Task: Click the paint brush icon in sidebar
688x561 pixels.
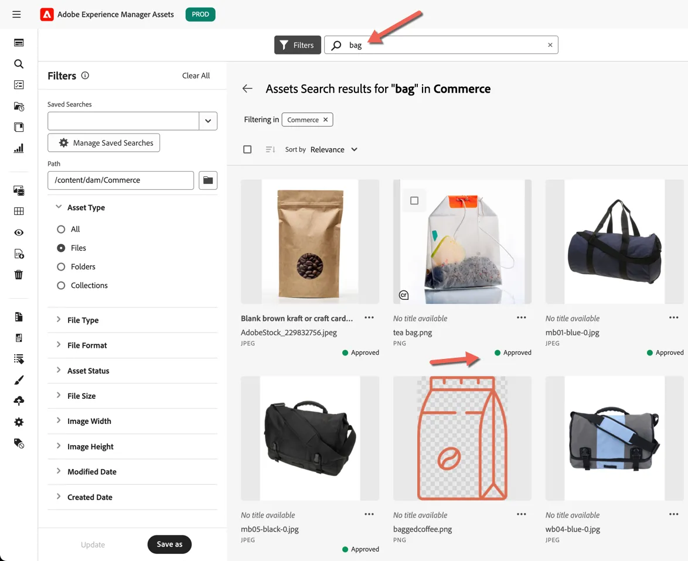Action: [x=18, y=380]
